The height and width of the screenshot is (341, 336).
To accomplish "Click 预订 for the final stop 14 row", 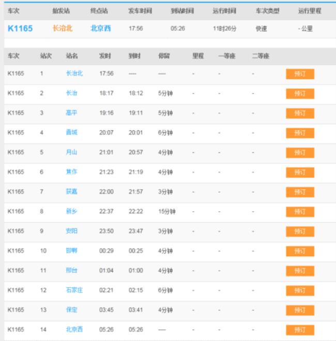I will pos(300,330).
